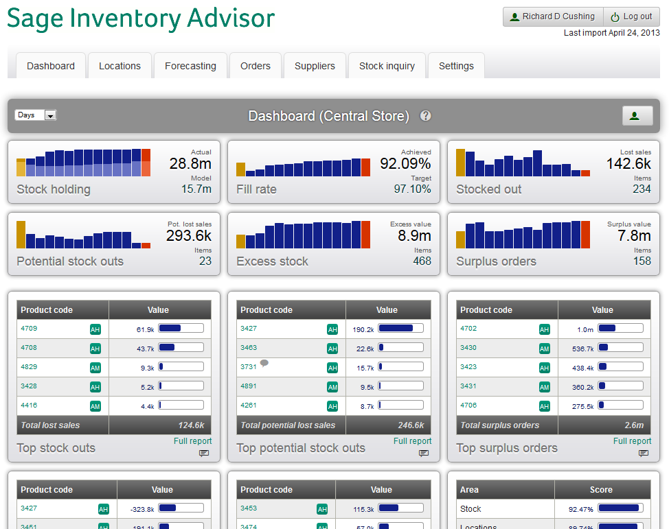Click the Richard D Cushing user button

click(x=553, y=16)
